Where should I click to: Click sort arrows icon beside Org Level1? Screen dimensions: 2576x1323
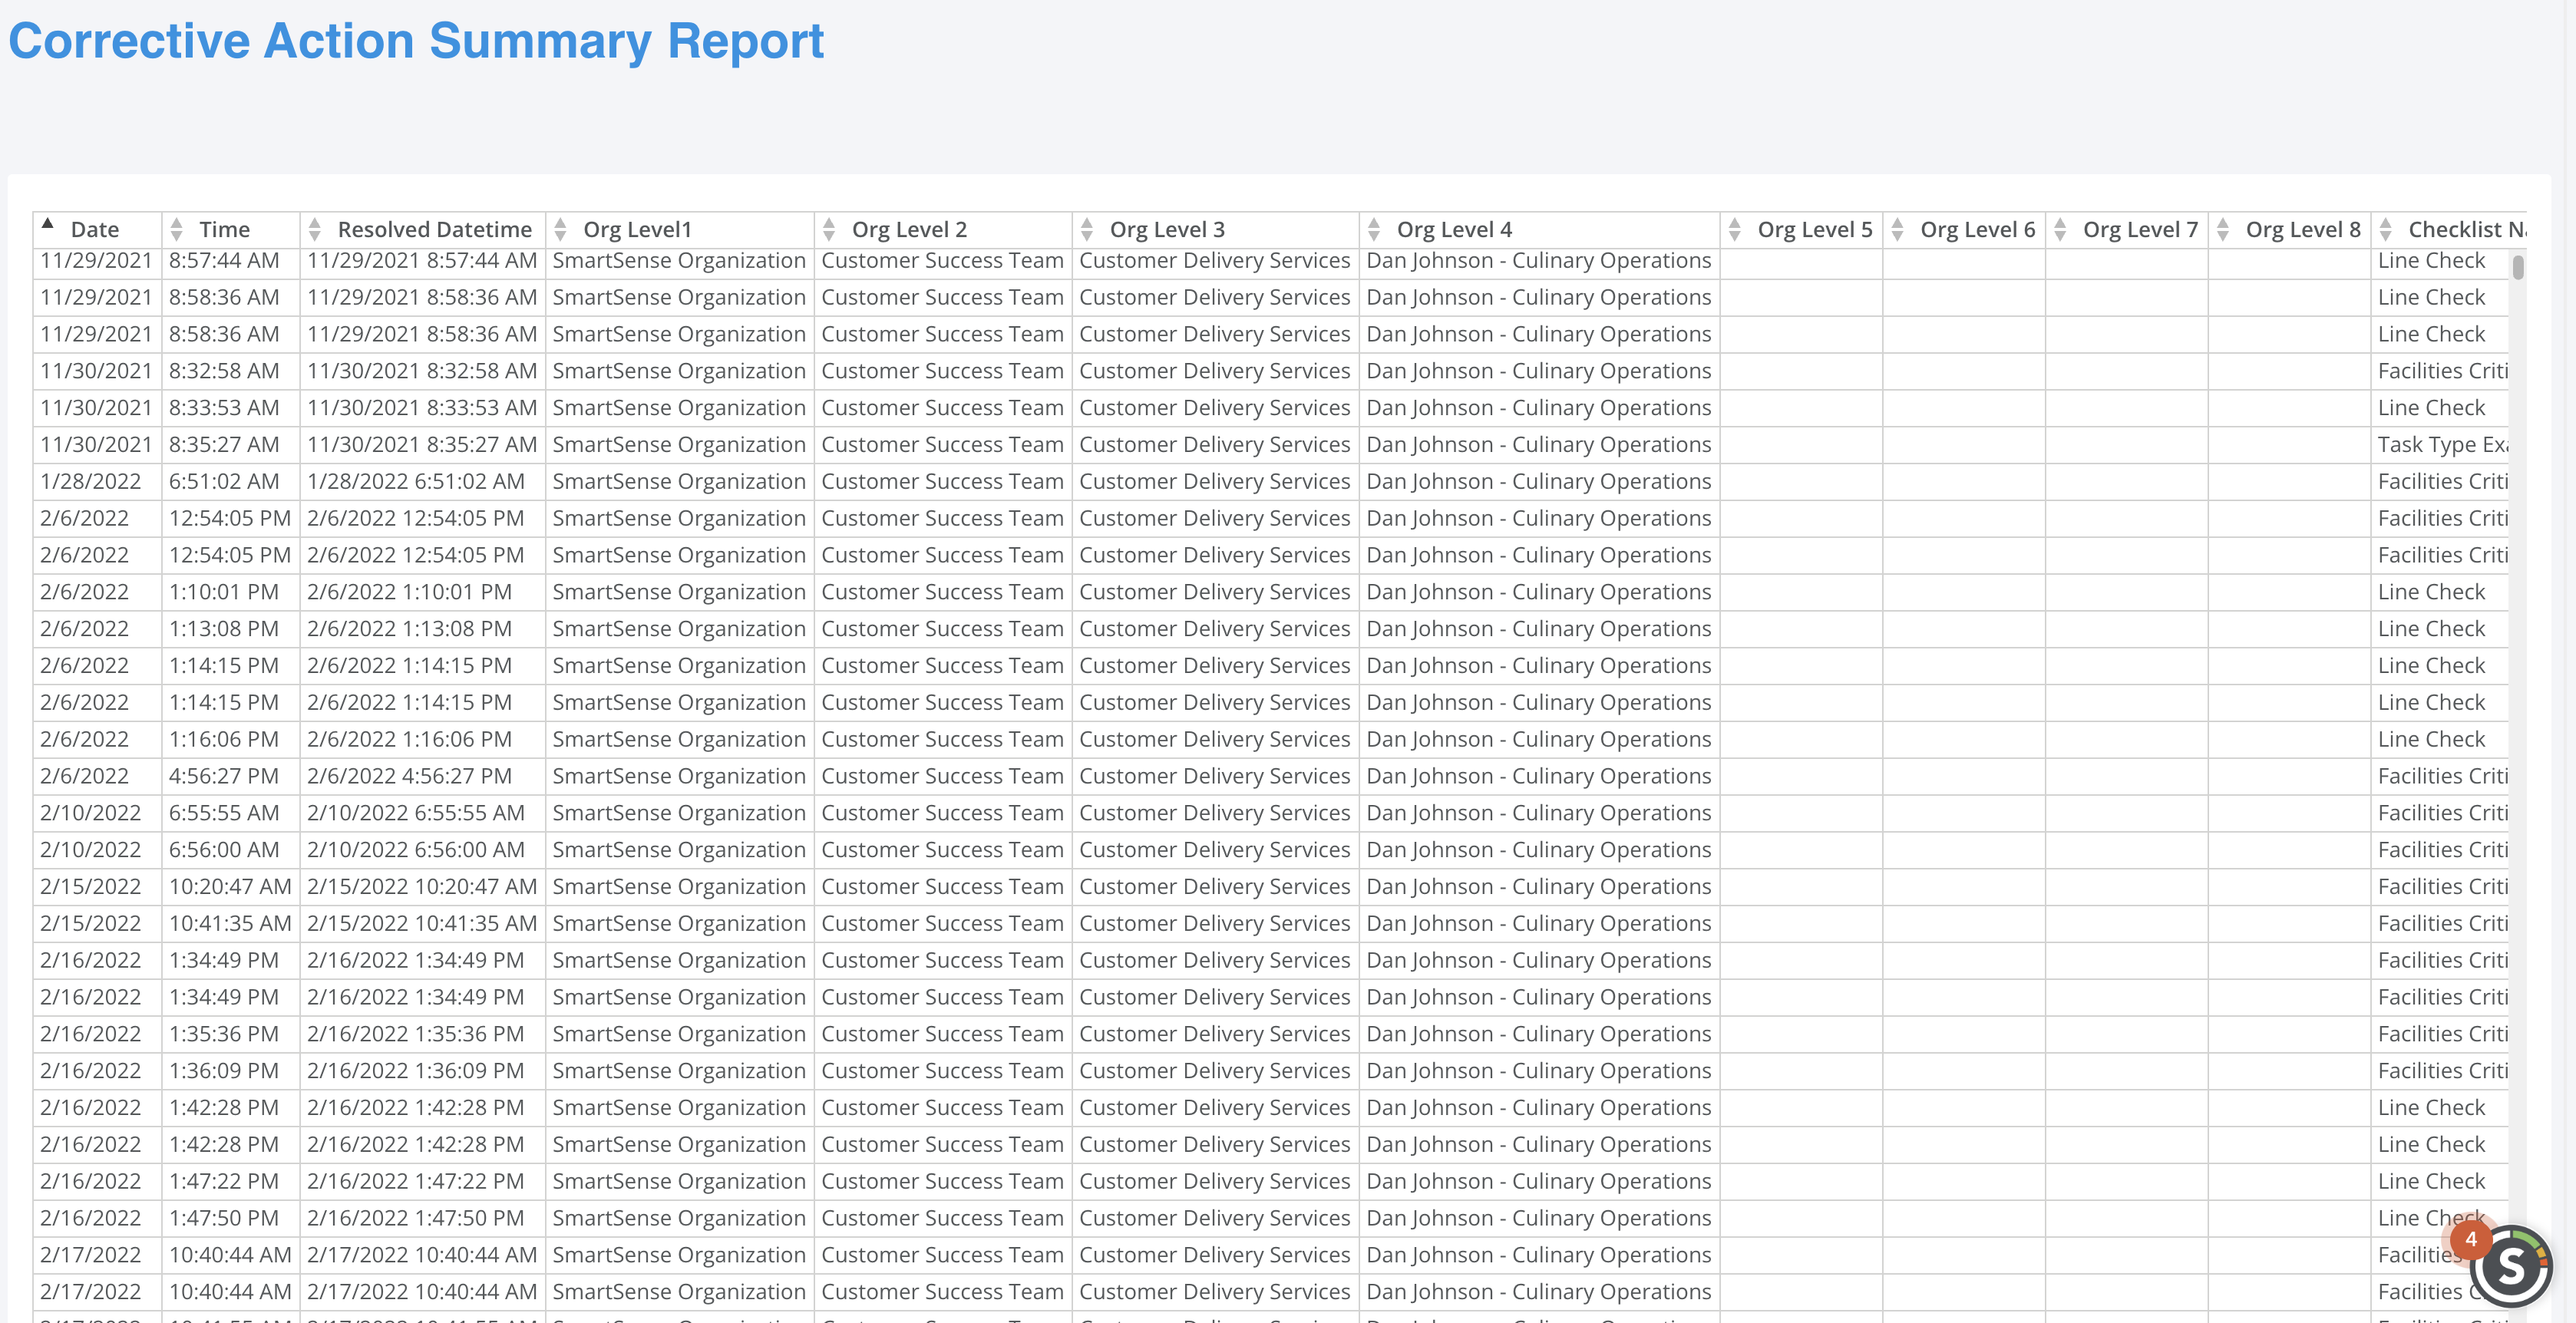(x=561, y=230)
